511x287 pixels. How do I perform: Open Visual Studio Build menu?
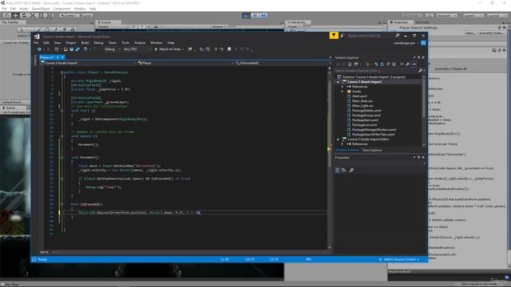click(85, 42)
